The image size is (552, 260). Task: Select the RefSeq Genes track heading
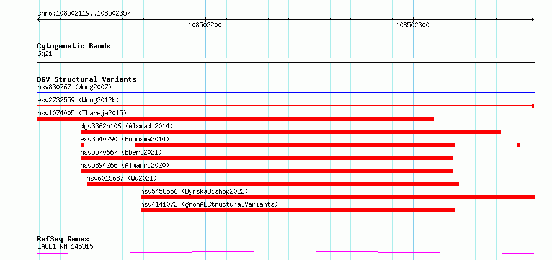63,240
